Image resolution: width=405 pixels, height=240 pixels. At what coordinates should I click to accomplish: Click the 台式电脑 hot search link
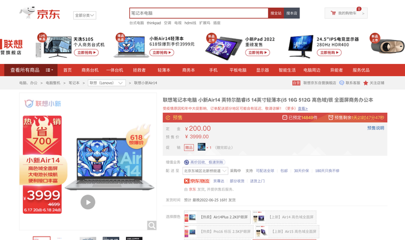(136, 23)
